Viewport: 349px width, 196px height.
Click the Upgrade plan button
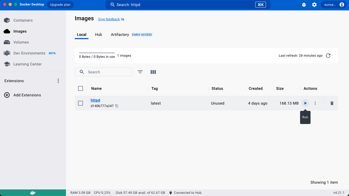(x=60, y=5)
